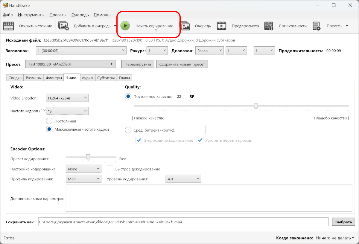Click the HandBrake pineapple app icon

(x=5, y=5)
